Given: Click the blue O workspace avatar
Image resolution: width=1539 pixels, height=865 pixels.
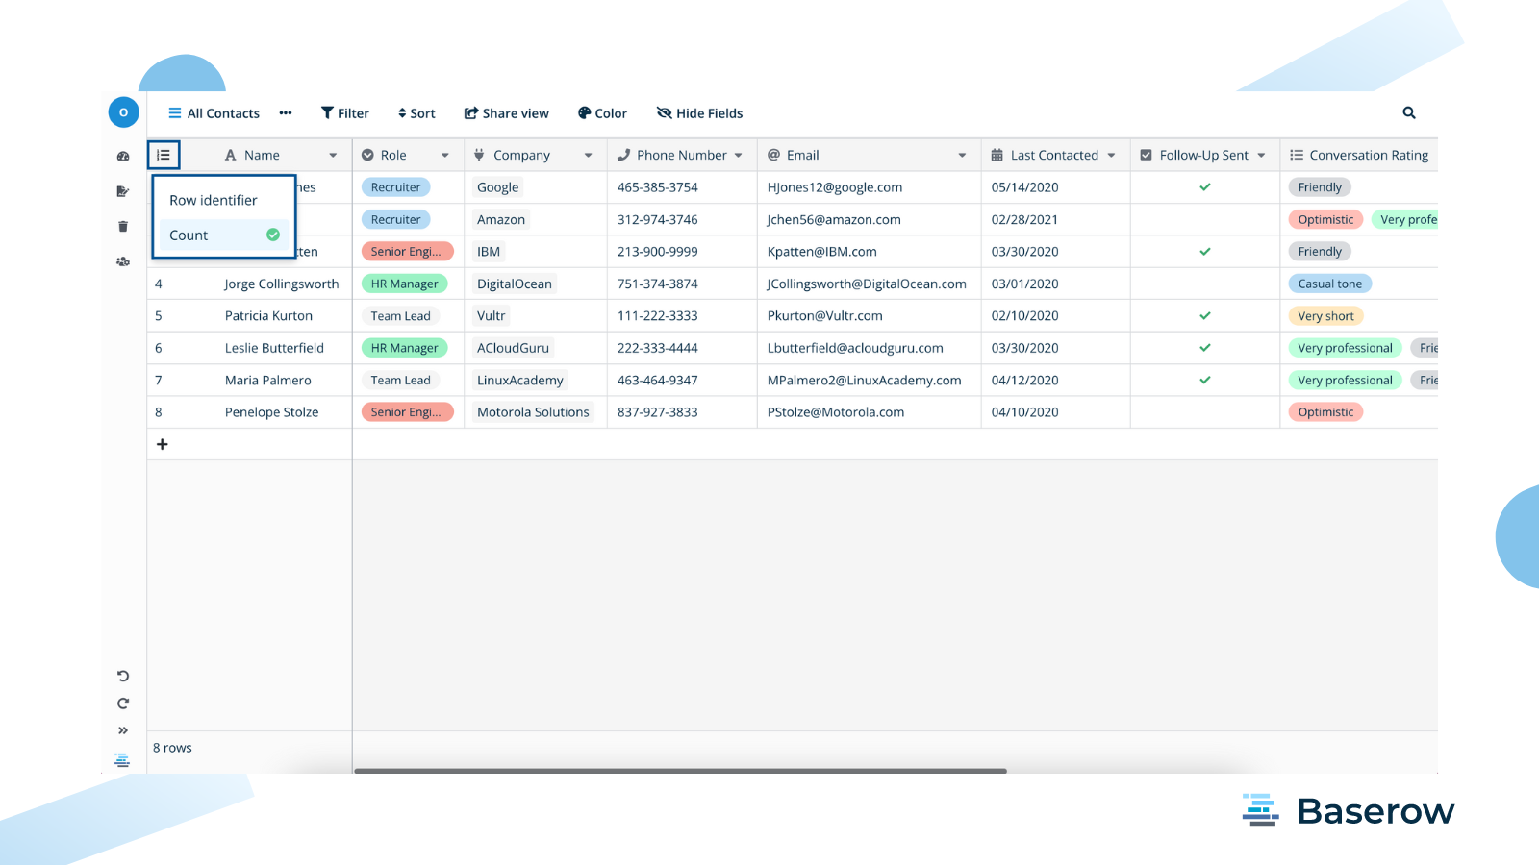Looking at the screenshot, I should pos(123,112).
